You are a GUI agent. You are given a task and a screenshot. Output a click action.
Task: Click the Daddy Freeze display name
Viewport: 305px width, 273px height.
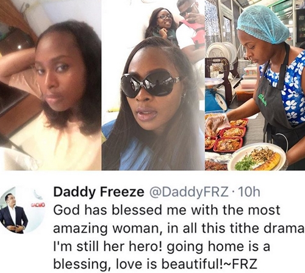pyautogui.click(x=99, y=192)
